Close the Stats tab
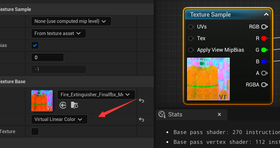Screen dimensions: 280x148 [219, 114]
